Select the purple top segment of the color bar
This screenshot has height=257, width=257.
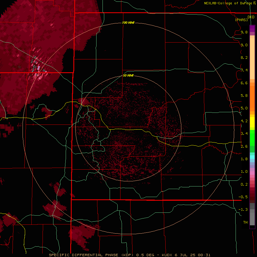click(x=252, y=29)
